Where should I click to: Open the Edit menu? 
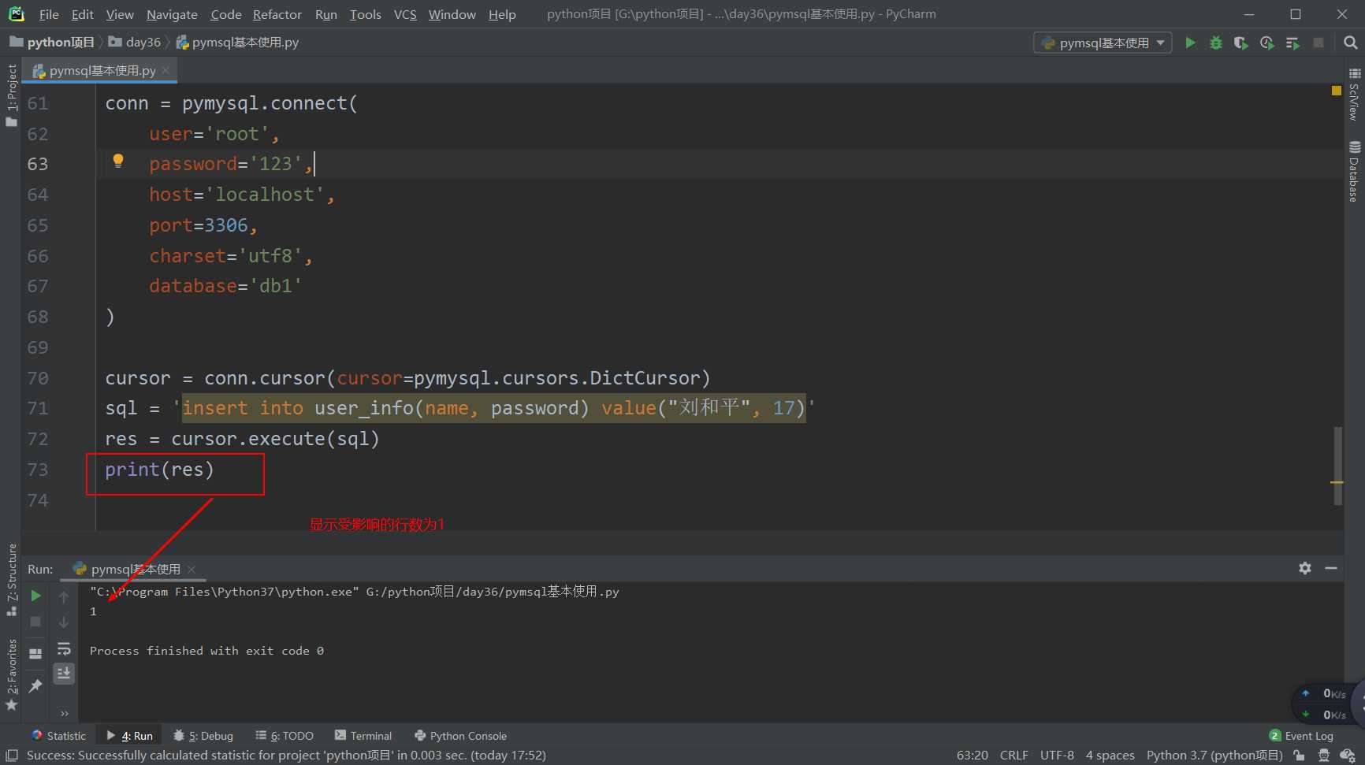(x=82, y=14)
